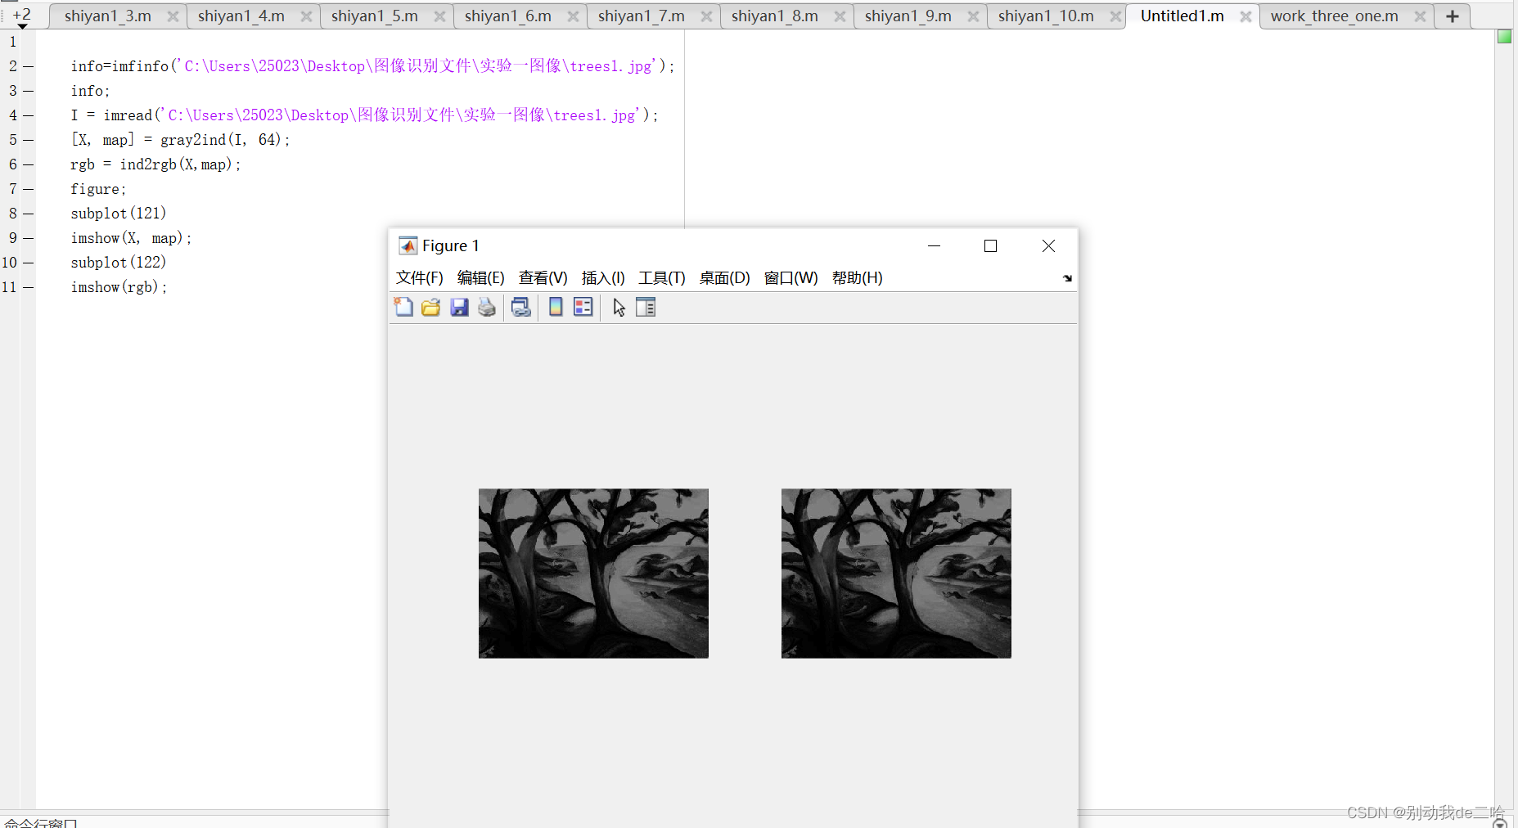Select the Edit Plot arrow tool
The height and width of the screenshot is (828, 1518).
619,308
